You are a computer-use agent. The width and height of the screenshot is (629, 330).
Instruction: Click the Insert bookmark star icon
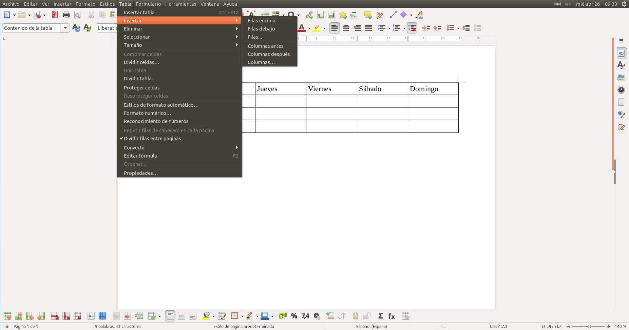(x=343, y=15)
